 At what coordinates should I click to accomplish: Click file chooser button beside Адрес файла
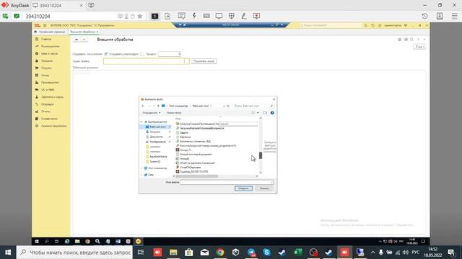(187, 61)
